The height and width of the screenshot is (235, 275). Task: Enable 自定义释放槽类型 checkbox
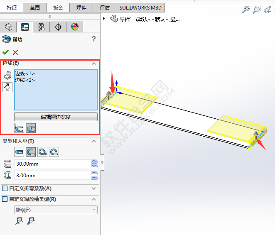click(5, 199)
